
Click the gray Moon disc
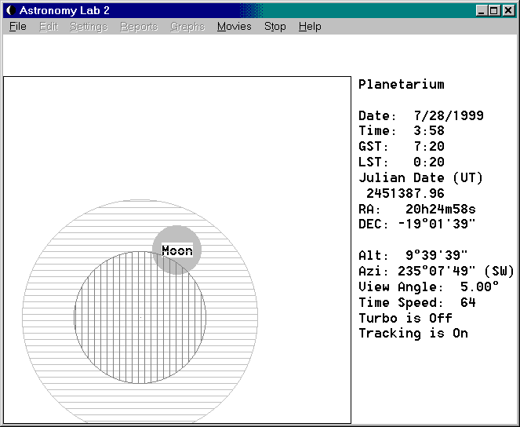(177, 235)
